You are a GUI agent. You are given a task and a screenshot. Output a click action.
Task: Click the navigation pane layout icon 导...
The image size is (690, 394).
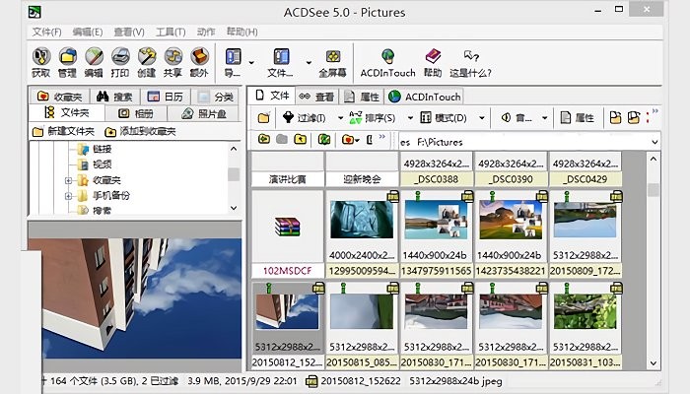coord(233,57)
